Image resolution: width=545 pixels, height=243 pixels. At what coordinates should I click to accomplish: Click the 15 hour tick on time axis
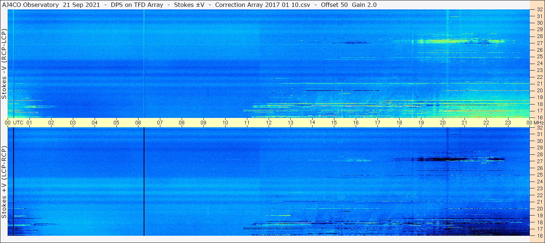(334, 123)
